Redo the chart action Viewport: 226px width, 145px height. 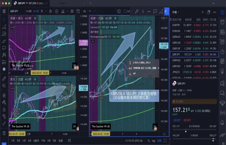pyautogui.click(x=95, y=11)
